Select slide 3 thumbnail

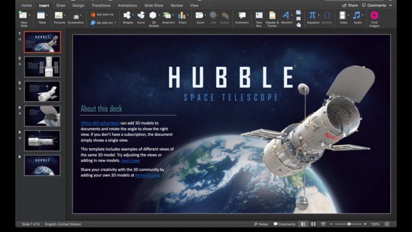click(42, 91)
